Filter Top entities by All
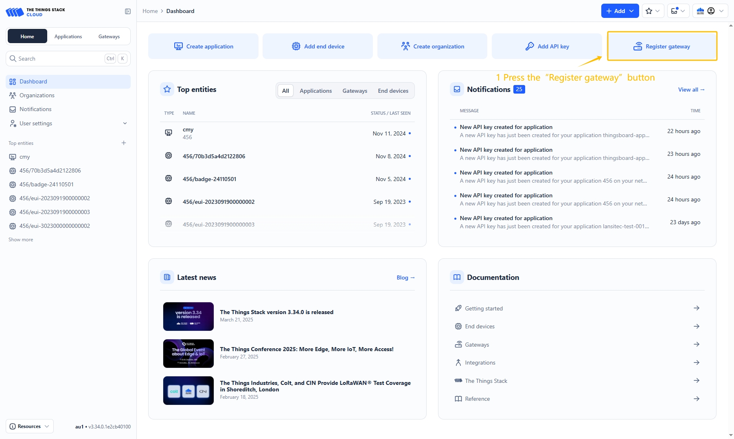This screenshot has width=734, height=439. (285, 91)
